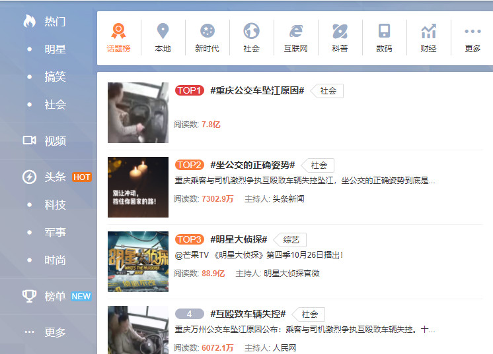Open topic #明星大侦探#
The image size is (493, 354).
(239, 239)
